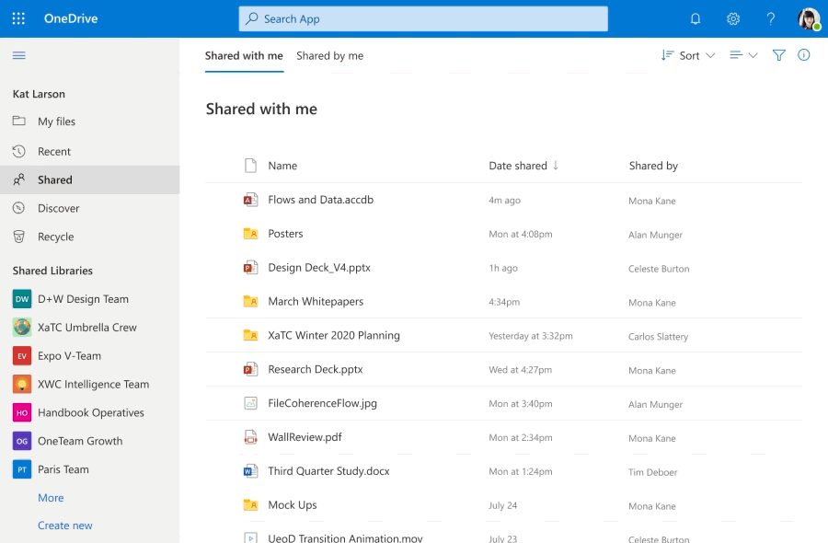Click the Search App input field
Image resolution: width=828 pixels, height=543 pixels.
[423, 18]
